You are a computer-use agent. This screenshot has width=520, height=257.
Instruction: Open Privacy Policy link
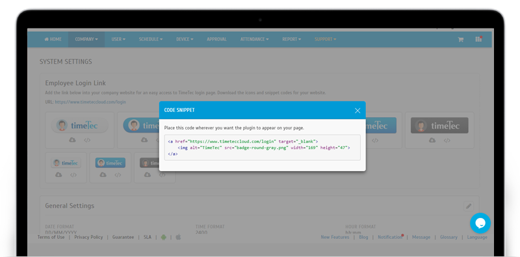(88, 237)
